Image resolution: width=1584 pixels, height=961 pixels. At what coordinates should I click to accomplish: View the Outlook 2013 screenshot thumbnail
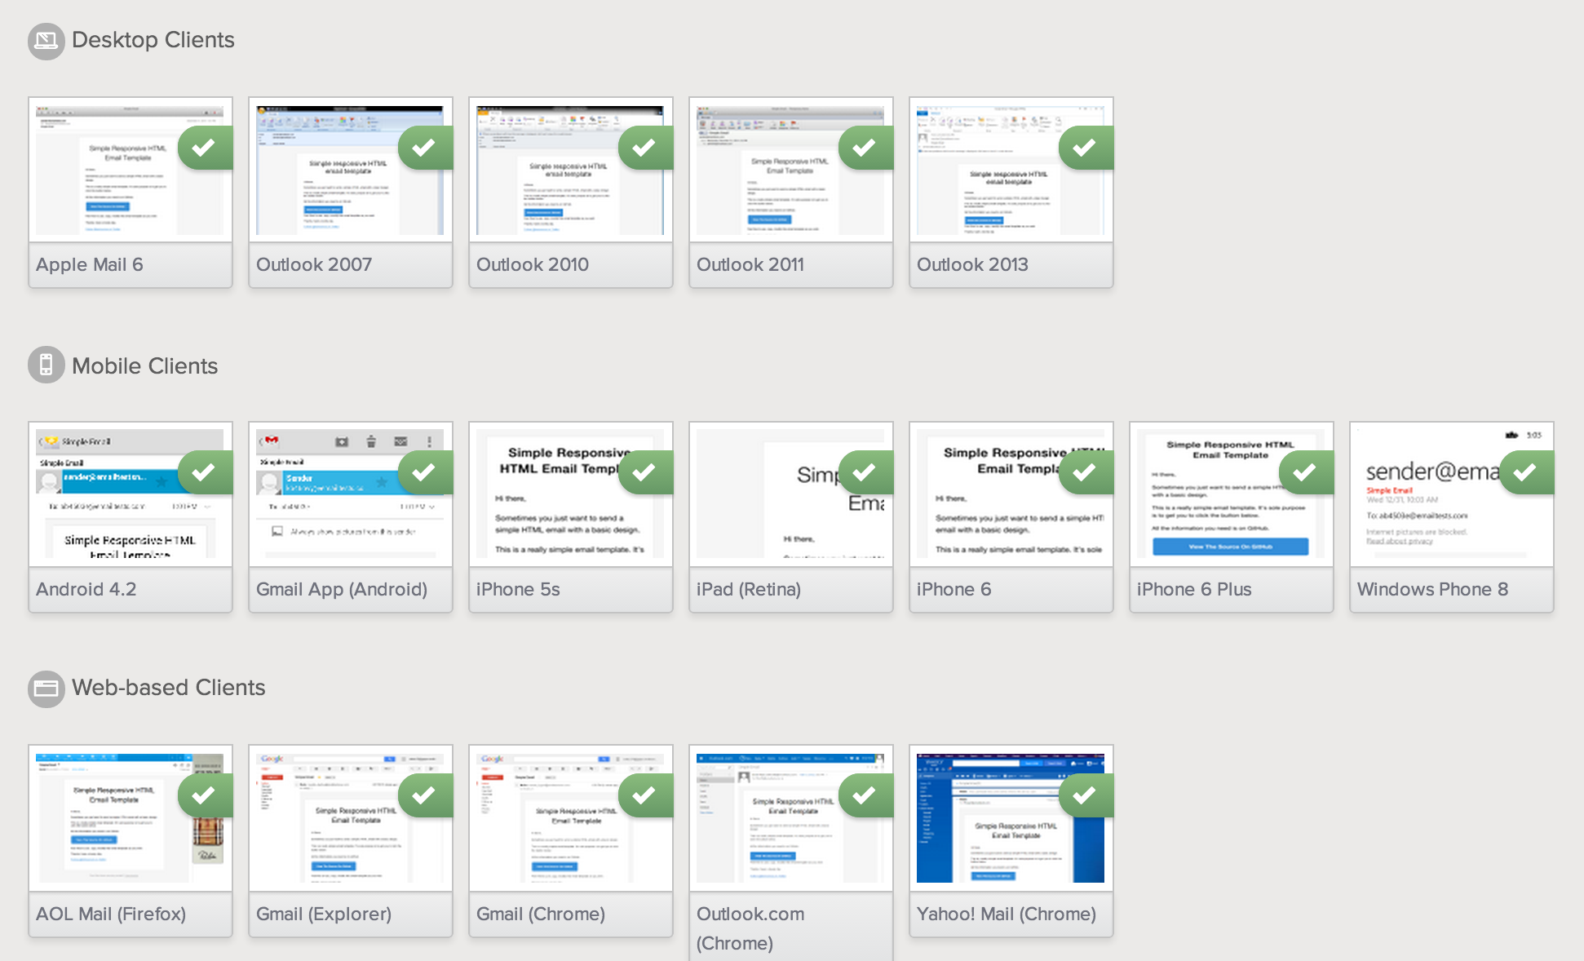1011,170
